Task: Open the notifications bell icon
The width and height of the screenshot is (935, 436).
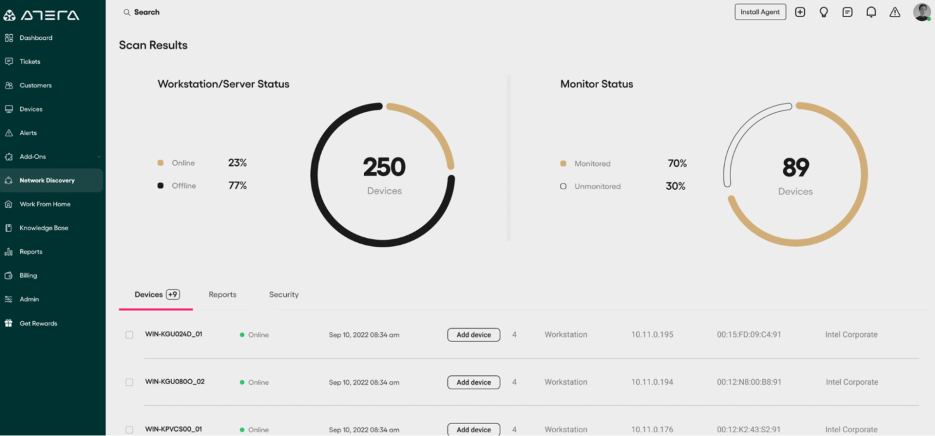Action: coord(871,11)
